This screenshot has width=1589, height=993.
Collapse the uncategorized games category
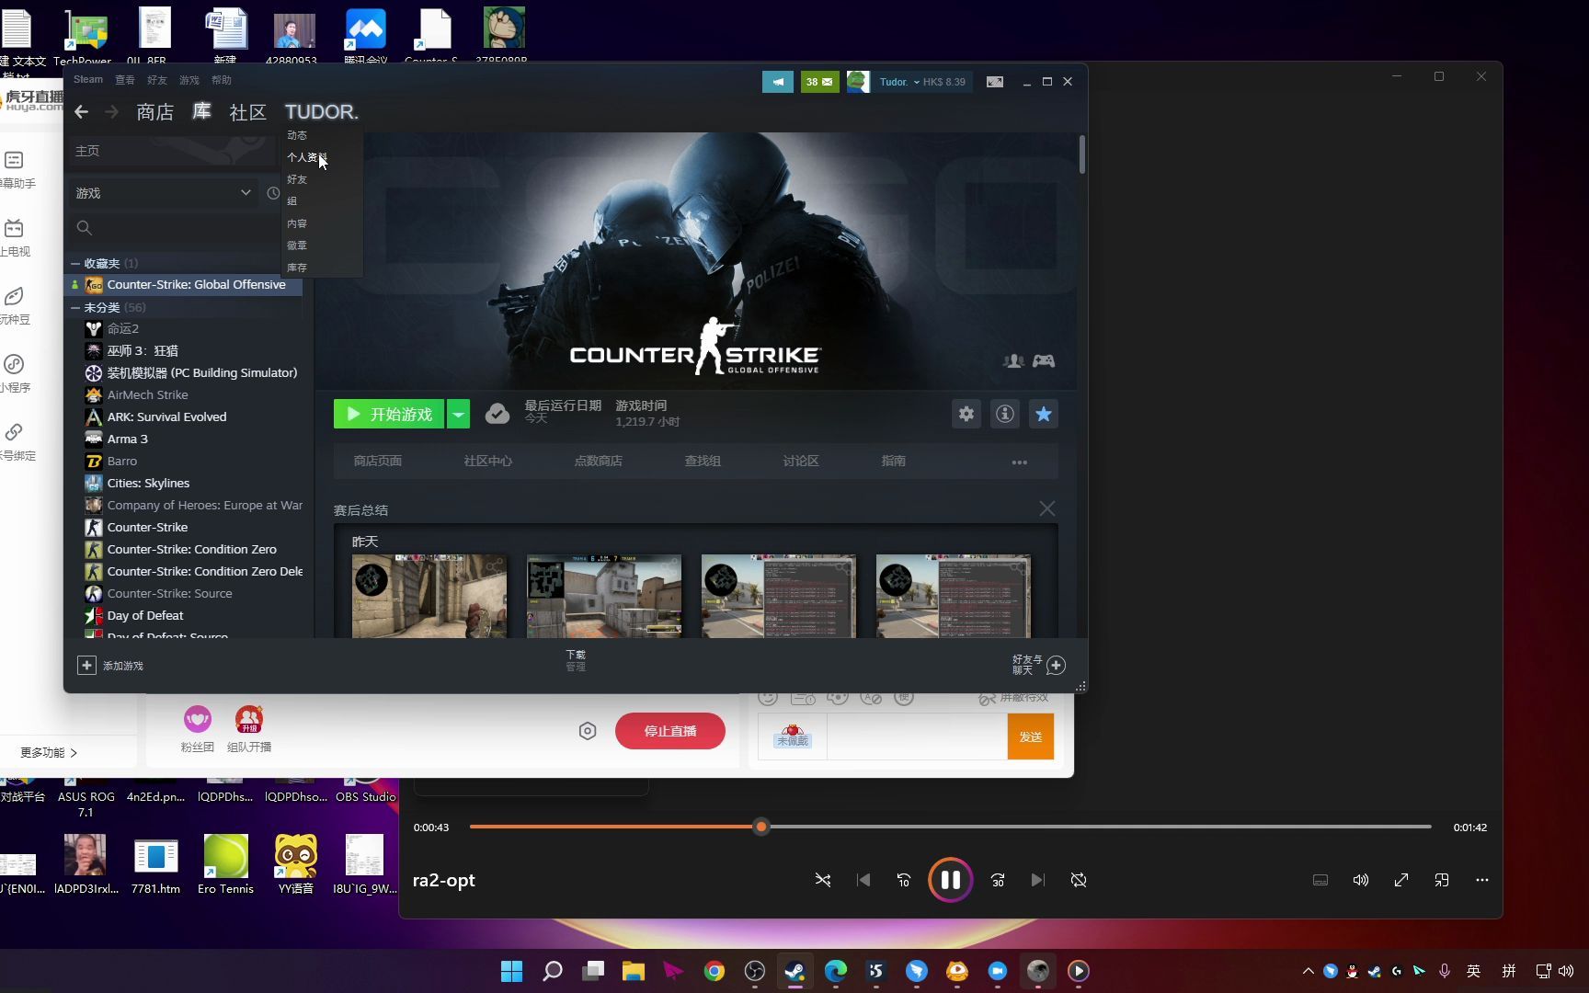75,307
